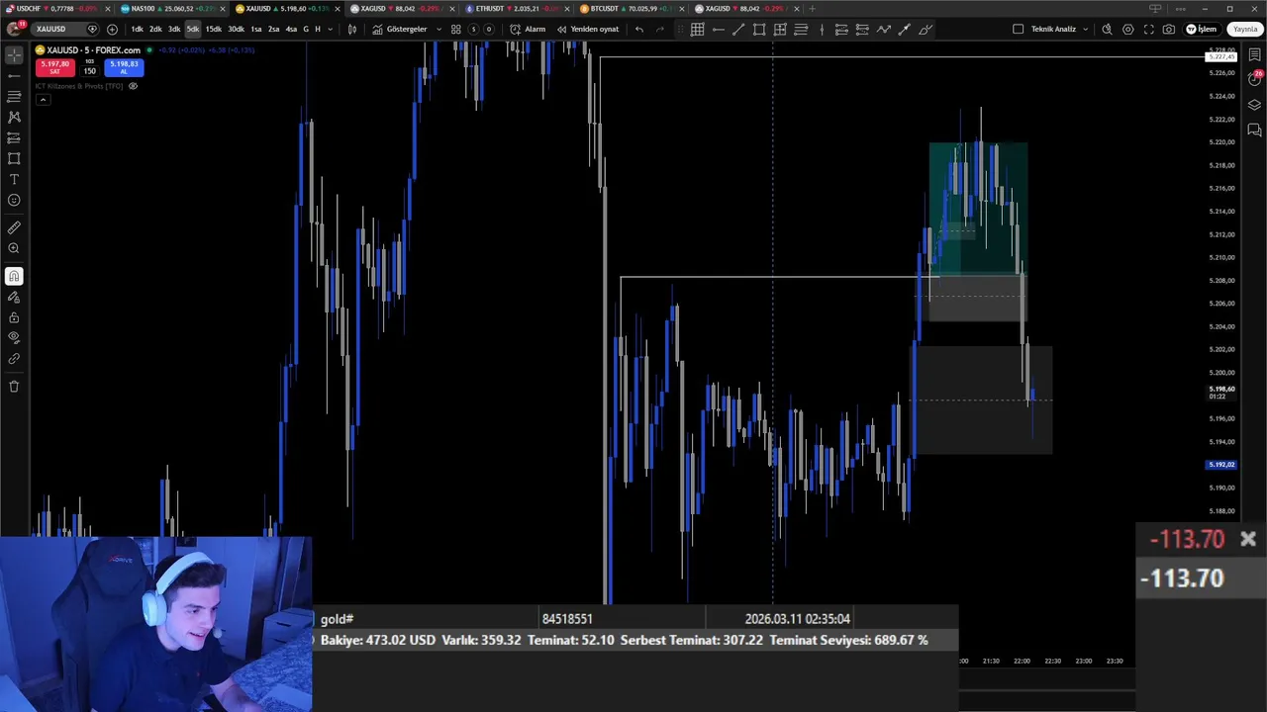The image size is (1267, 712).
Task: Open the candlestick chart type menu
Action: [351, 29]
